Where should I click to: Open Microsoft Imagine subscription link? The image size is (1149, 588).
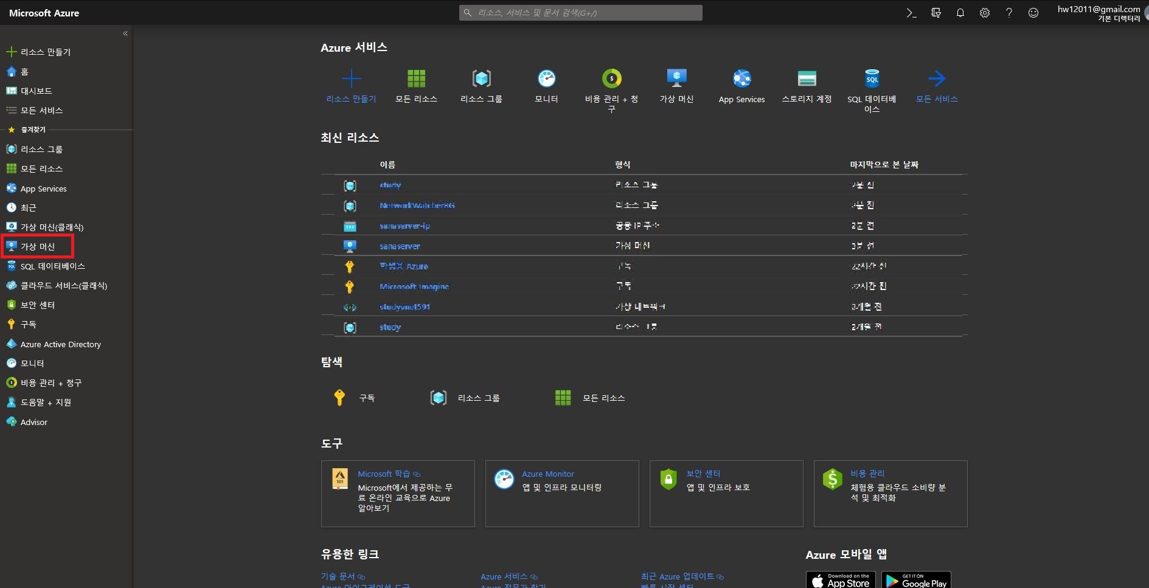click(x=414, y=286)
